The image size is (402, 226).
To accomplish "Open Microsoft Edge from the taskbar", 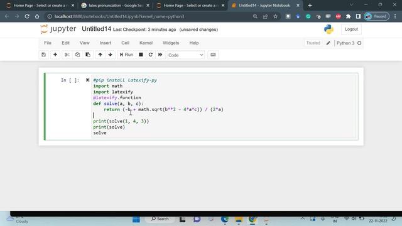I will click(x=225, y=219).
